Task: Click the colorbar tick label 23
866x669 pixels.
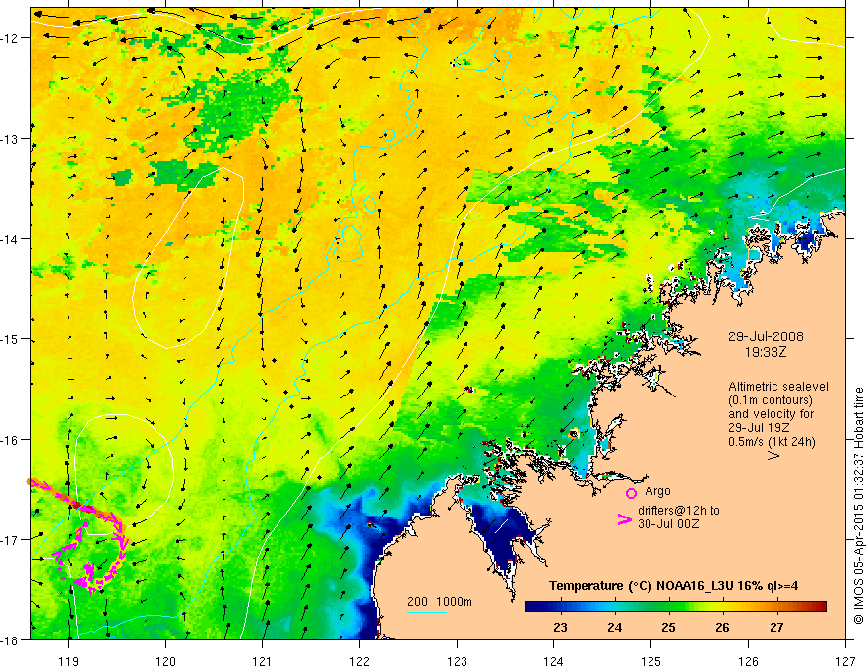Action: pyautogui.click(x=560, y=628)
